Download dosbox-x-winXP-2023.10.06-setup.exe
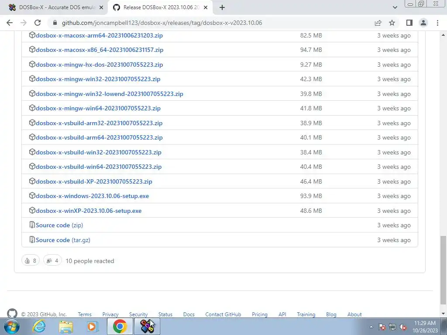The height and width of the screenshot is (335, 447). point(89,211)
